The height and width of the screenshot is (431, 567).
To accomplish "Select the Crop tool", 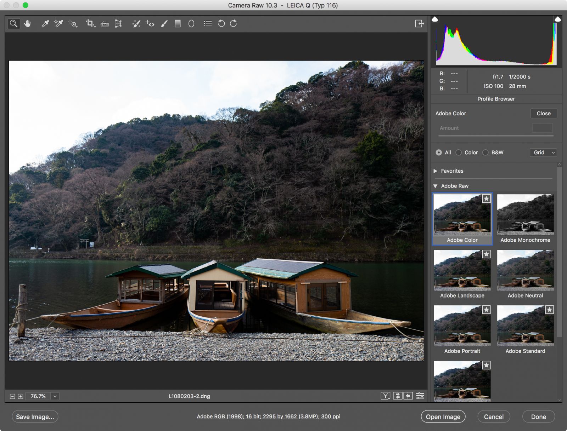I will [x=90, y=24].
